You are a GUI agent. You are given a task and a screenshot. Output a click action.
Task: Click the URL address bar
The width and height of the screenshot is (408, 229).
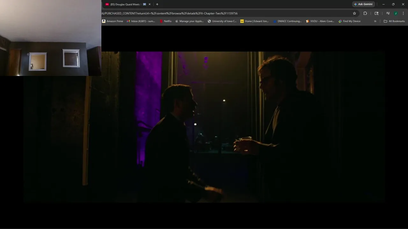(223, 13)
